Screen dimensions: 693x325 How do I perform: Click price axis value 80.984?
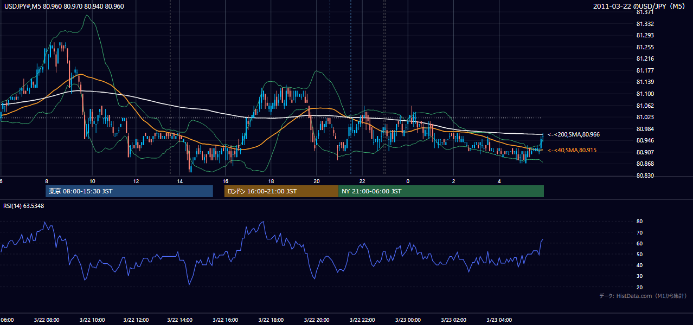tap(645, 129)
